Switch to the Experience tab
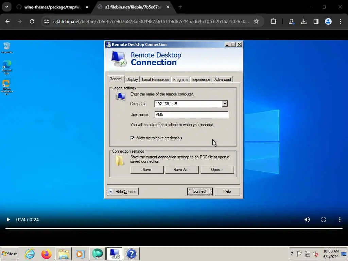The image size is (348, 261). (201, 80)
